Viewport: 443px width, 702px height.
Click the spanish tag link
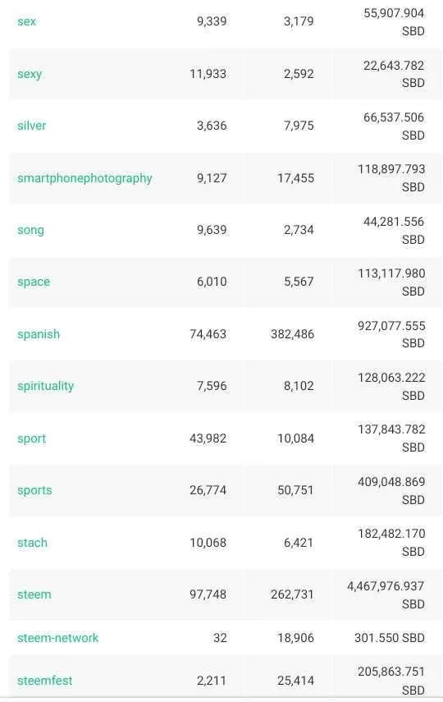click(39, 334)
